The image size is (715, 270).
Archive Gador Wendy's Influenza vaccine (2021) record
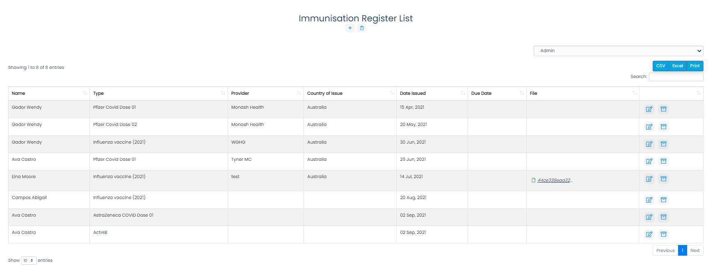(663, 144)
